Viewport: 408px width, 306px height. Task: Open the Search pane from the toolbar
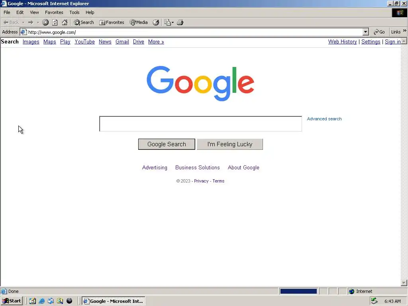pos(84,22)
